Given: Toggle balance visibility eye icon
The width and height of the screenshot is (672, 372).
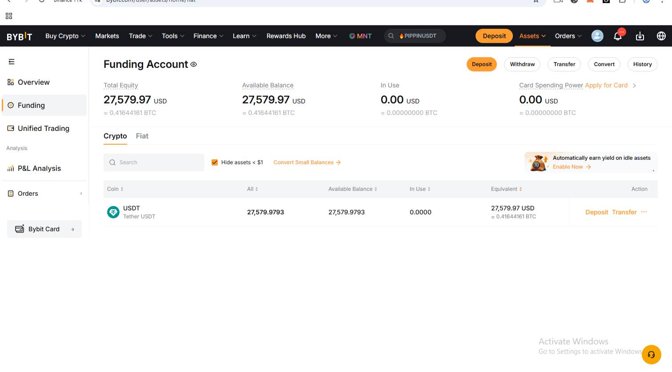Looking at the screenshot, I should tap(194, 64).
